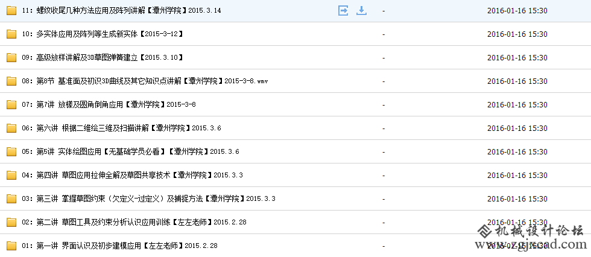Click folder icon for 03: 第三讲
Viewport: 591px width, 257px height.
pos(11,198)
